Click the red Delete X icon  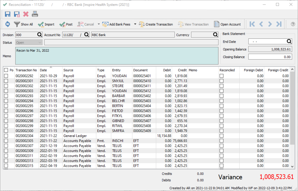point(26,14)
